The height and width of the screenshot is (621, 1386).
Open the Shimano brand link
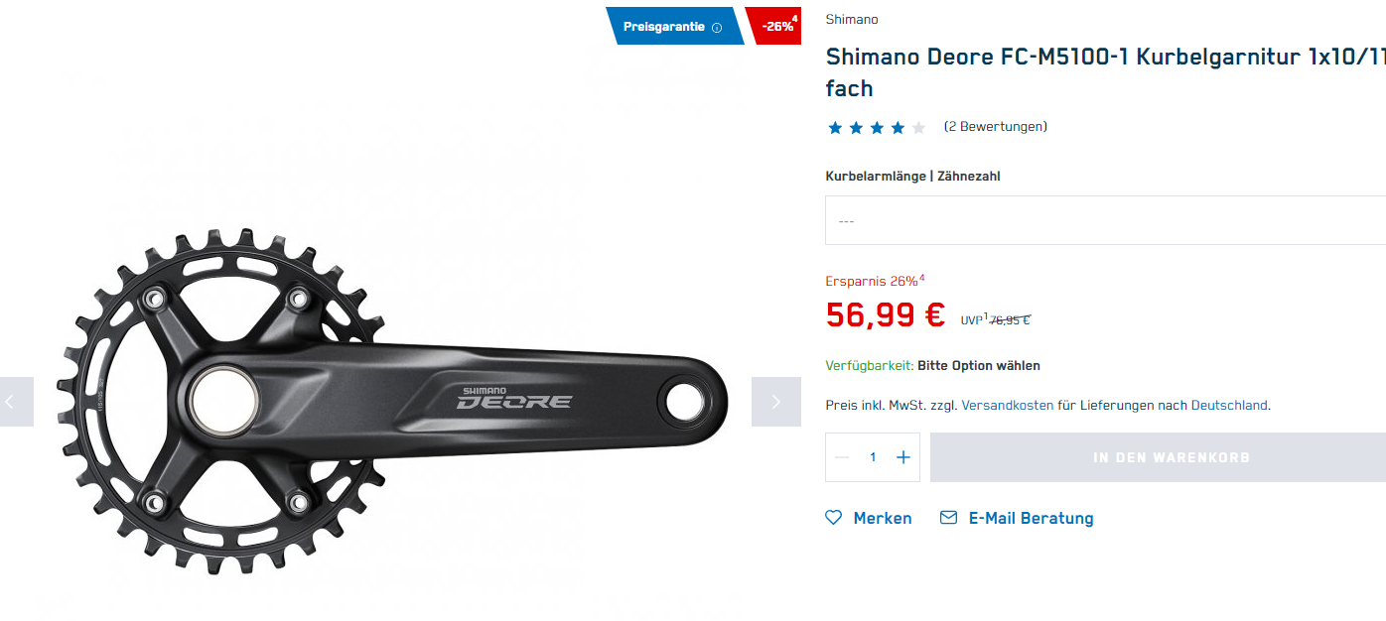tap(852, 20)
